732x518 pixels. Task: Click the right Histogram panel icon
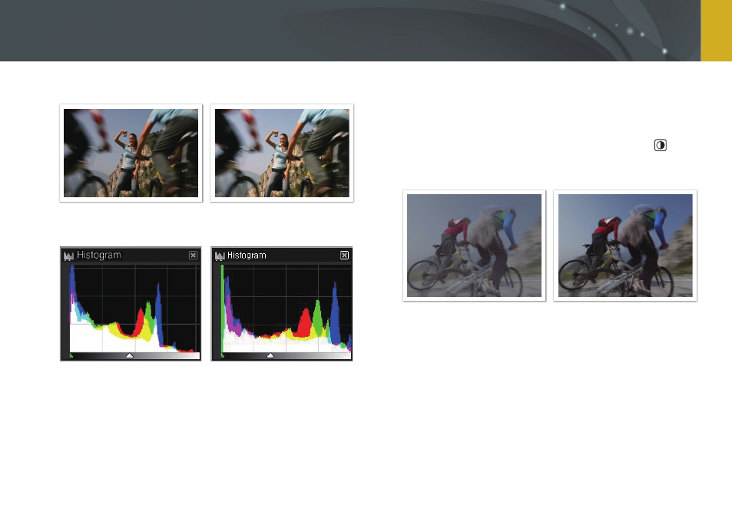[x=220, y=256]
